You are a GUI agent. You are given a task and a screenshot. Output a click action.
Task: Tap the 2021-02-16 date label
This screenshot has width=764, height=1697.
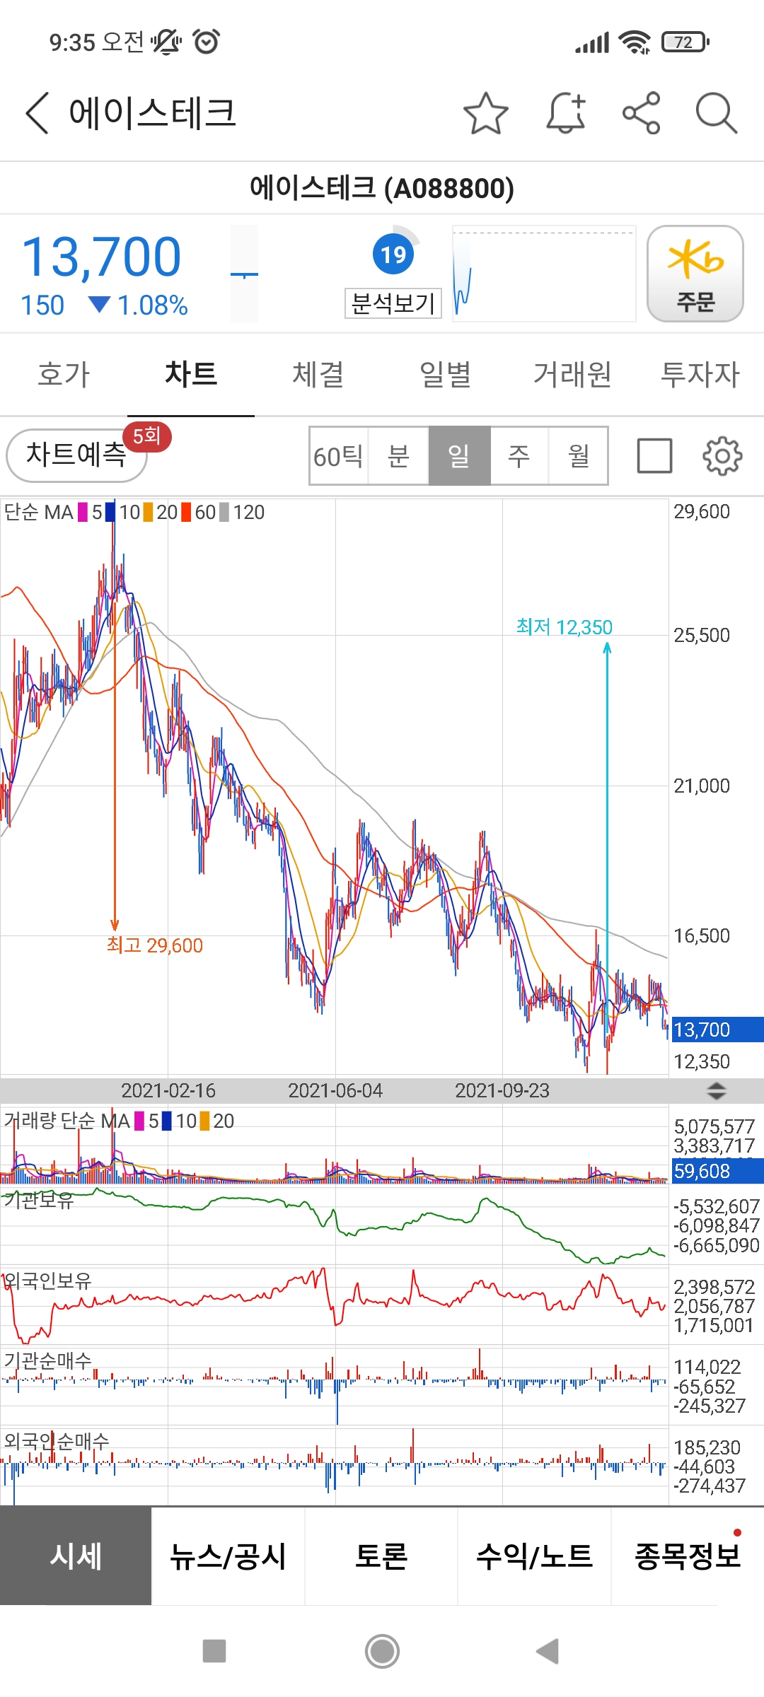click(168, 1090)
